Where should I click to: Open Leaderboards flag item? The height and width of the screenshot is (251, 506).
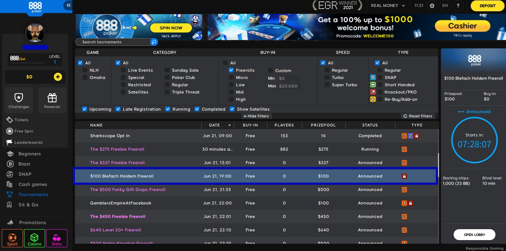pyautogui.click(x=24, y=142)
